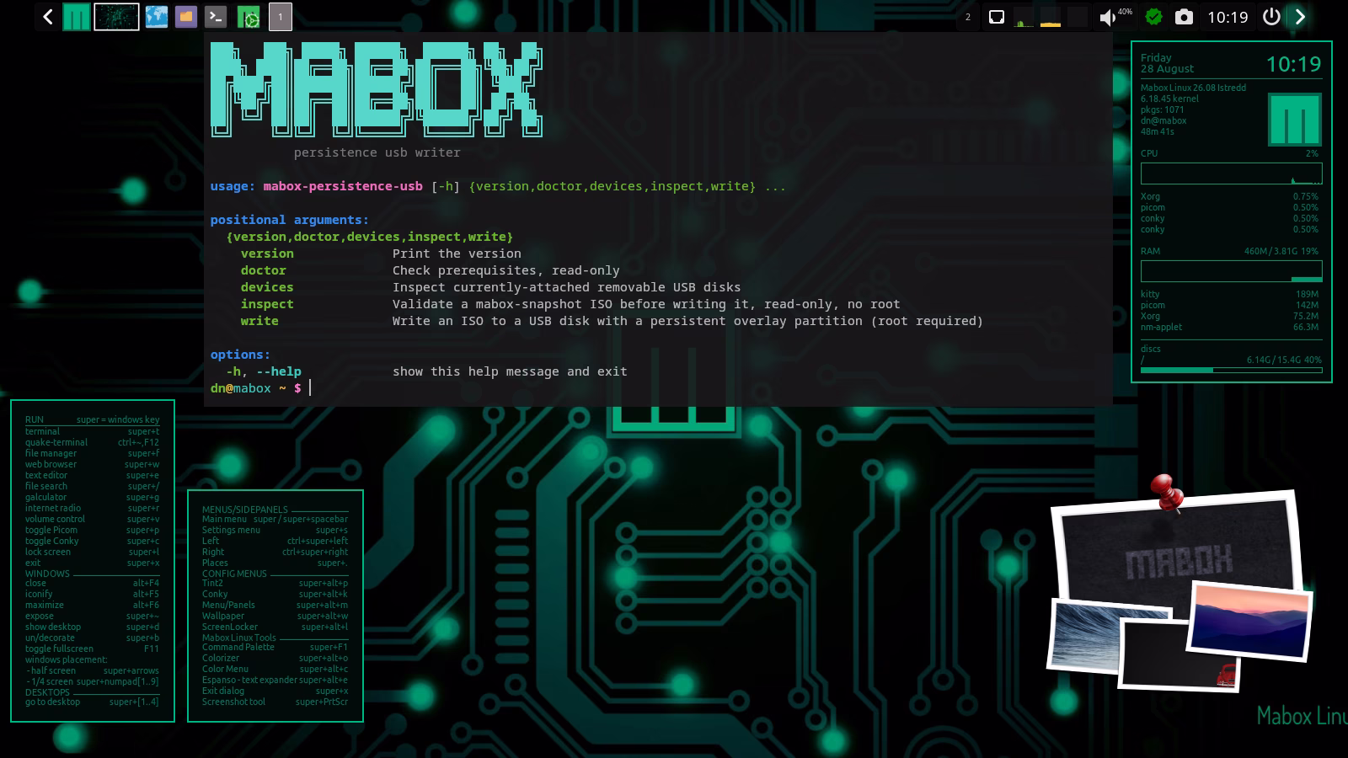Screen dimensions: 1348x758
Task: Click "460M / 3.81G 19%" RAM value
Action: [1281, 251]
